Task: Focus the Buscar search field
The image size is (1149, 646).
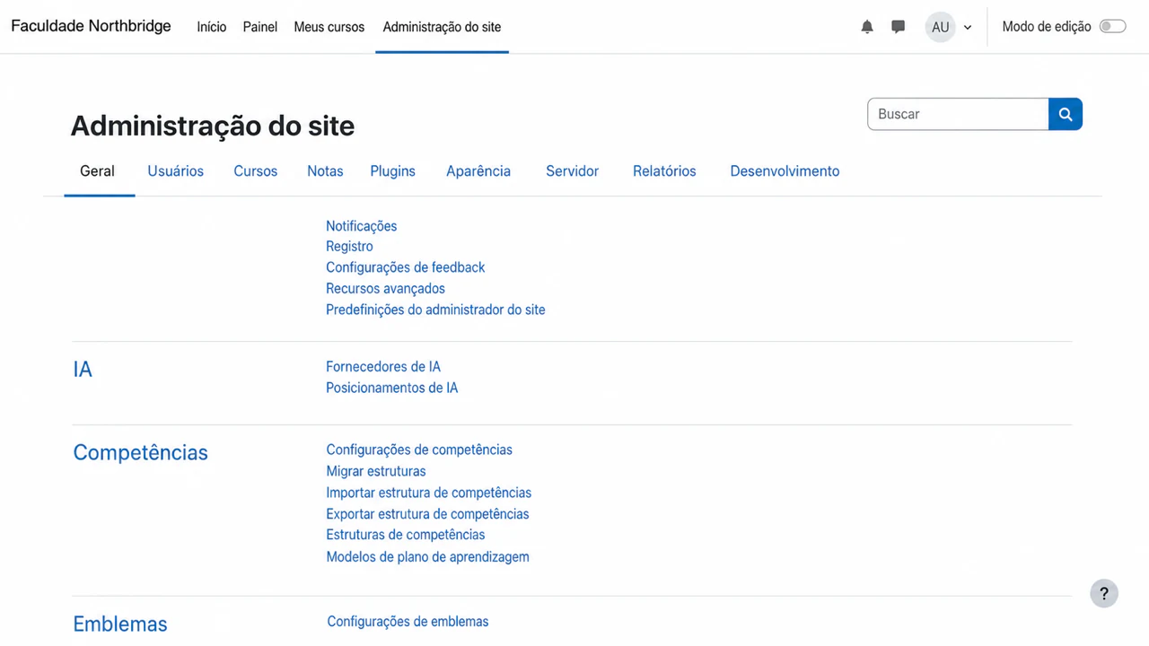Action: coord(958,114)
